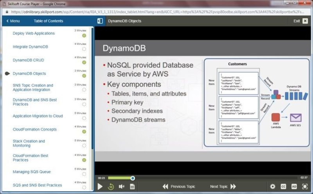
Task: Click the total duration 02:37 label
Action: click(x=304, y=178)
